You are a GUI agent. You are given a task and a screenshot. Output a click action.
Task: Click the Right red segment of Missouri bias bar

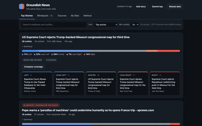tap(169, 51)
